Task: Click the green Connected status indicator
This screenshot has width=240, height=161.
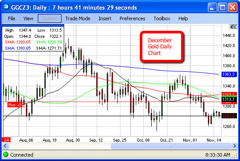Action: click(x=6, y=154)
